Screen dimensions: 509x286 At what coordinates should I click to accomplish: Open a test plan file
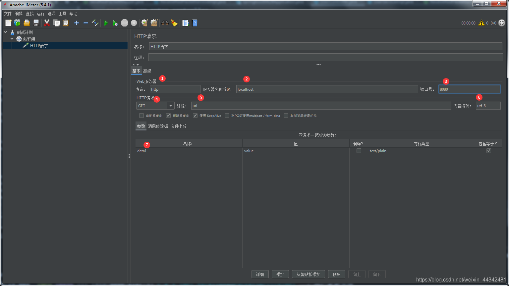click(x=27, y=23)
